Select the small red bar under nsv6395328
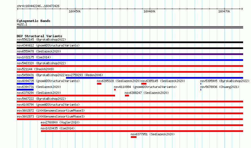This screenshot has height=148, width=251. (99, 84)
